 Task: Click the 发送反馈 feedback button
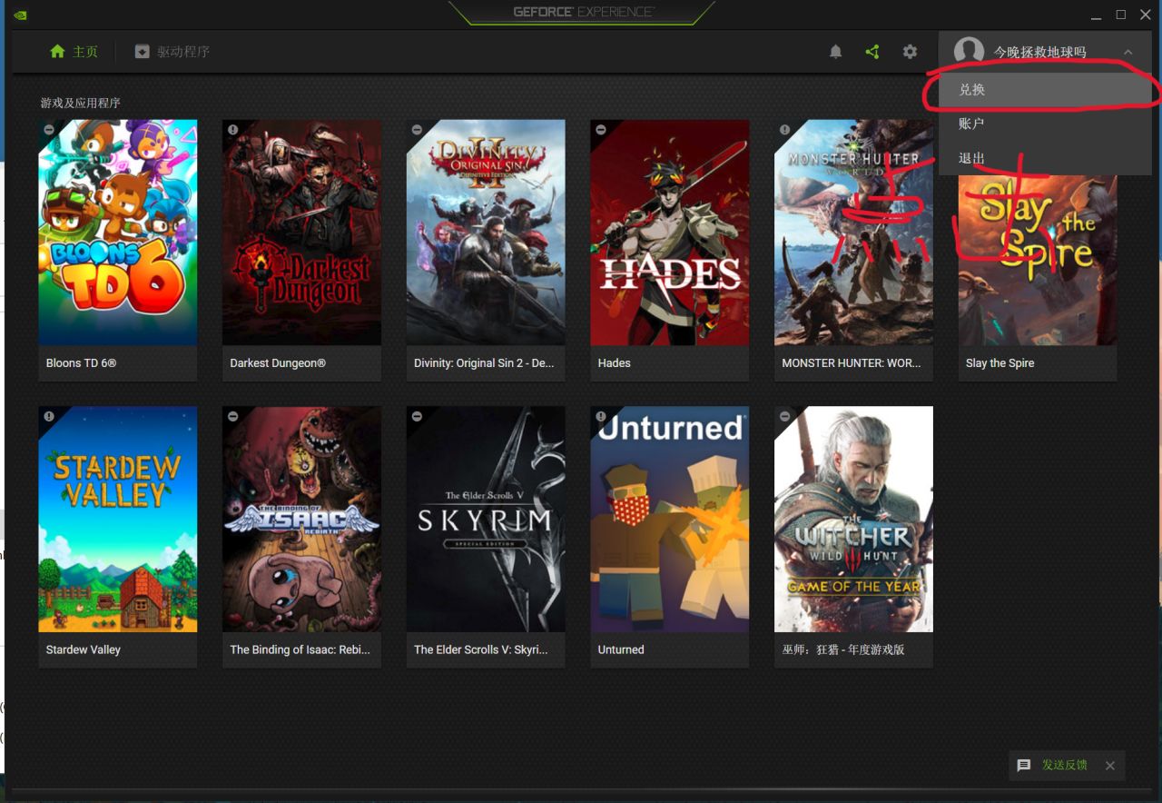pyautogui.click(x=1053, y=765)
